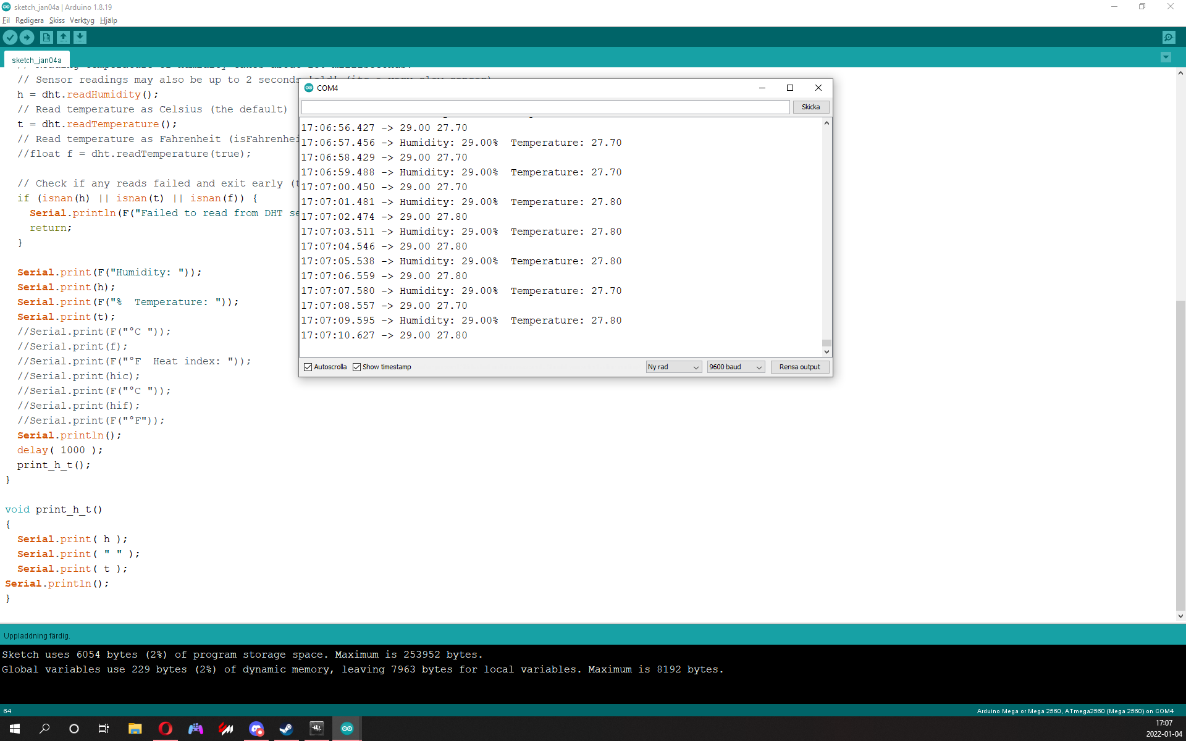Disable the Show timestamp checkbox

pyautogui.click(x=356, y=367)
